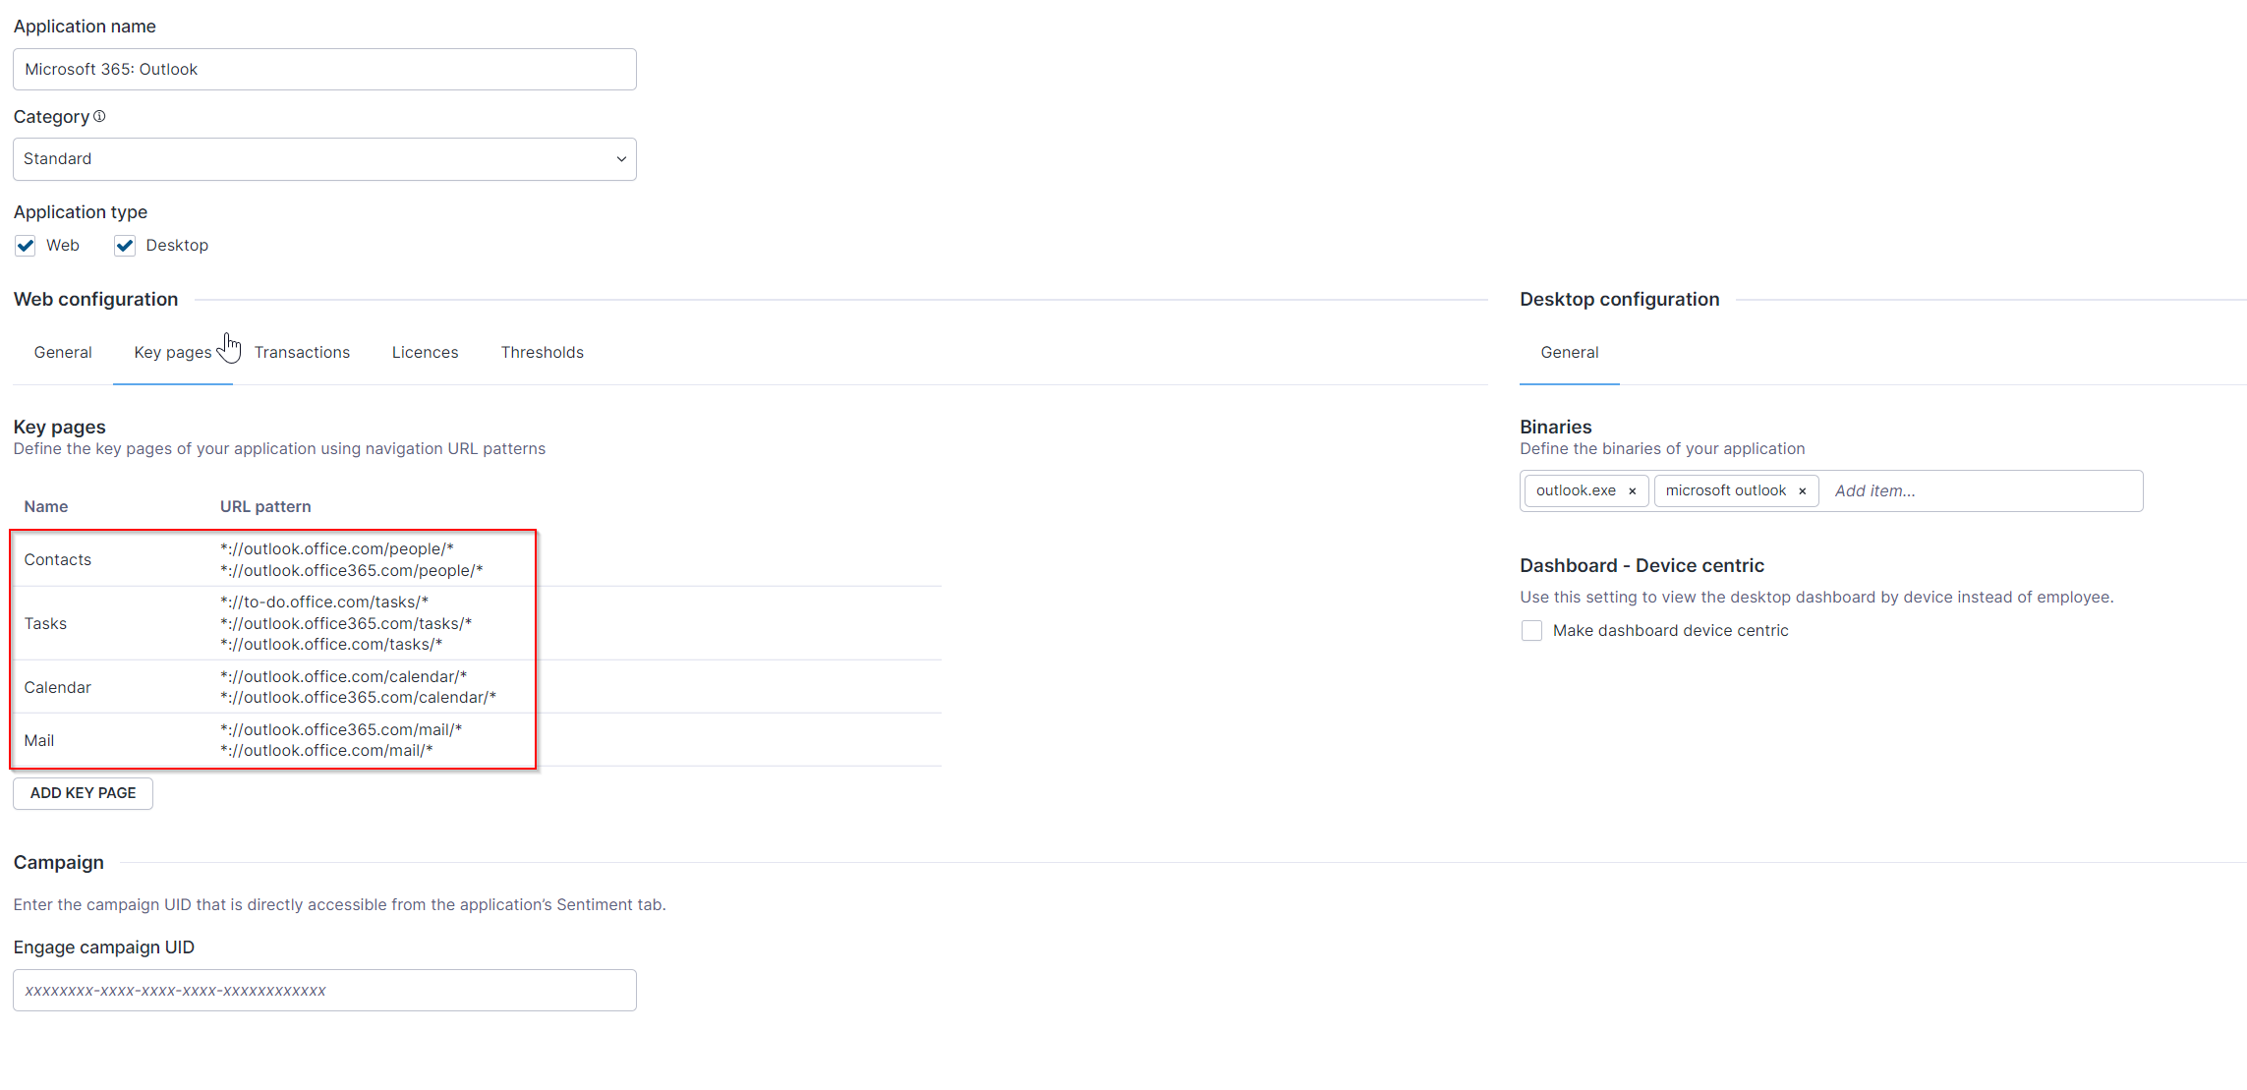
Task: Open the Category dropdown
Action: click(324, 159)
